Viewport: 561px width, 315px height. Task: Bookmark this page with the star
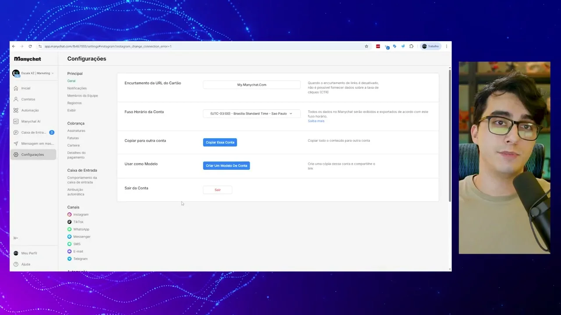(x=366, y=46)
